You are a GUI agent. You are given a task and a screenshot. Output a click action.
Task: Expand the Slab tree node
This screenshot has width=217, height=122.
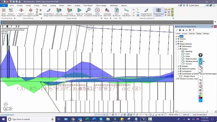[176, 37]
